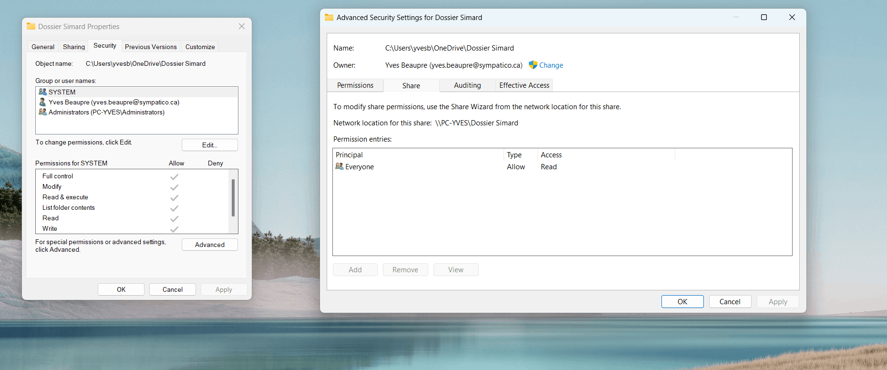Viewport: 887px width, 370px height.
Task: Go to the Customize tab
Action: 200,47
